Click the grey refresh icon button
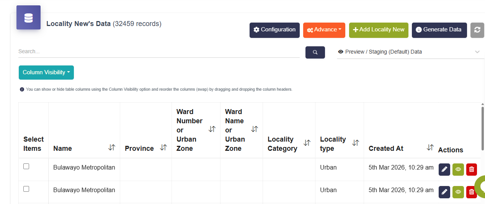485x204 pixels. coord(477,30)
